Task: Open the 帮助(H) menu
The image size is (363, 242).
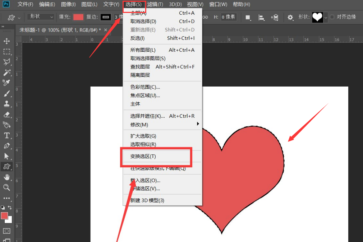Action: (241, 4)
